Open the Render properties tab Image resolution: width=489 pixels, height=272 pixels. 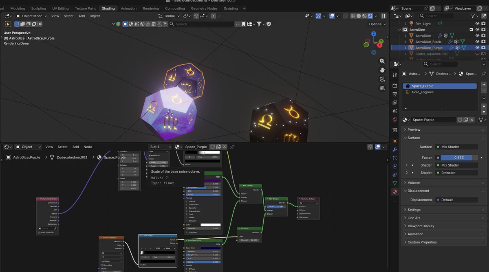tap(394, 86)
